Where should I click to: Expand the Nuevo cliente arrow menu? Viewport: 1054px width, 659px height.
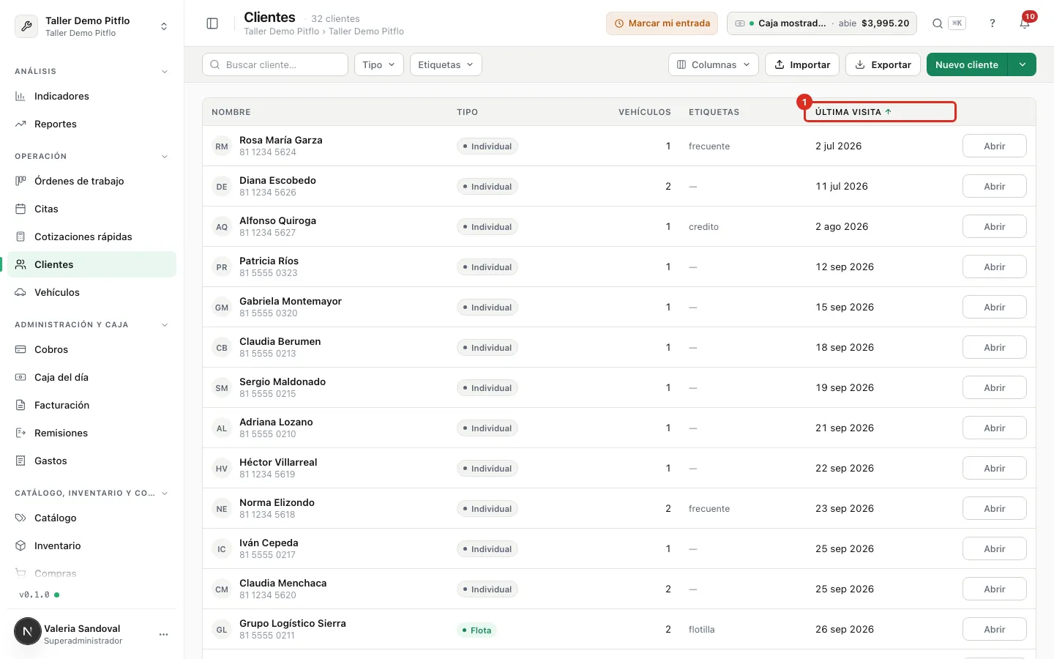click(x=1023, y=64)
